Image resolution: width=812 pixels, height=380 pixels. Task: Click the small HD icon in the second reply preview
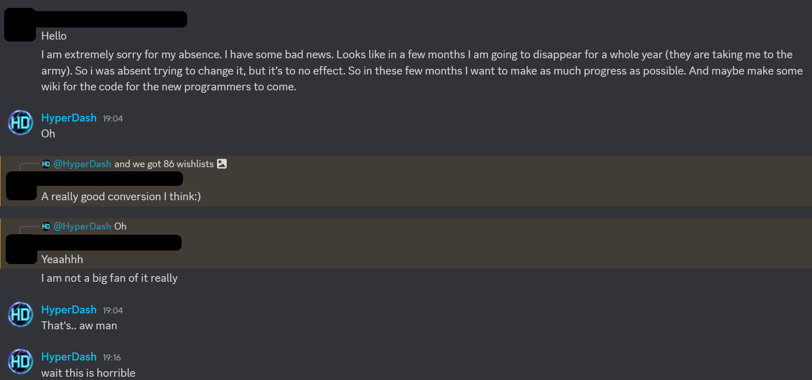[46, 226]
